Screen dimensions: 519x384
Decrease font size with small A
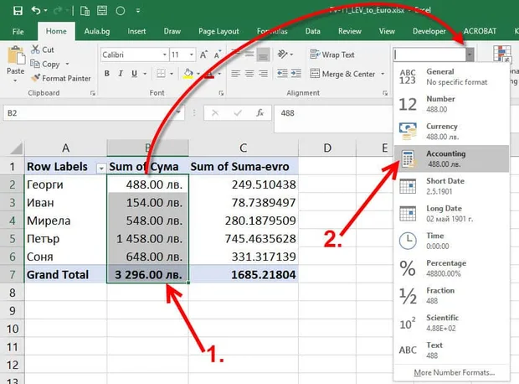pos(218,54)
